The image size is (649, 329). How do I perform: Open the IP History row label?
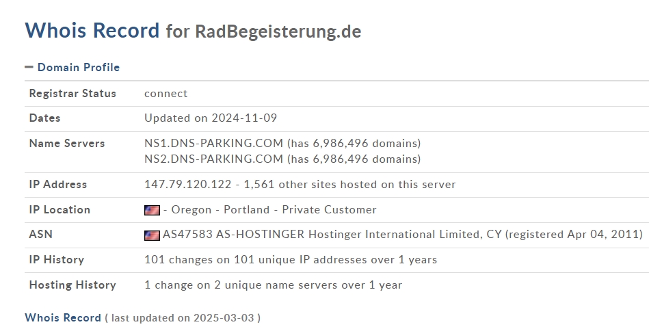point(57,260)
